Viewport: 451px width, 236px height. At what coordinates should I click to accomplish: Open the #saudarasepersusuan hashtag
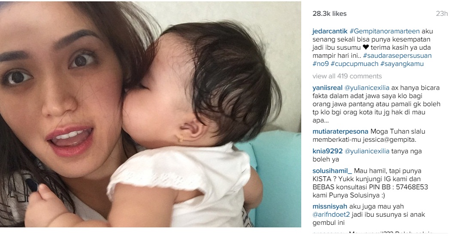(397, 56)
